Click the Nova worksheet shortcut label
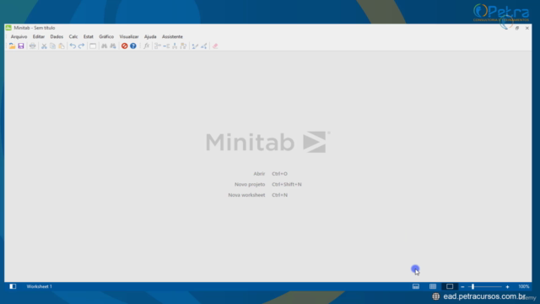This screenshot has height=304, width=540. click(246, 195)
